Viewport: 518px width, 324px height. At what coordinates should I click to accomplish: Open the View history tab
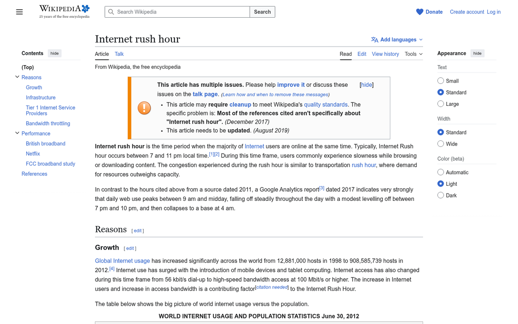coord(385,54)
